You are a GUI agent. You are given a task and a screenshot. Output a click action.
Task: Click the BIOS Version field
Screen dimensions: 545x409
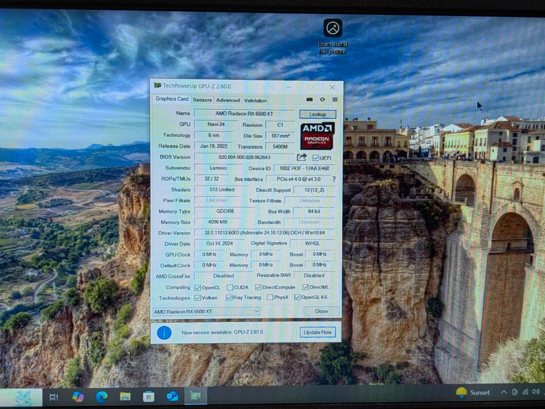click(244, 157)
